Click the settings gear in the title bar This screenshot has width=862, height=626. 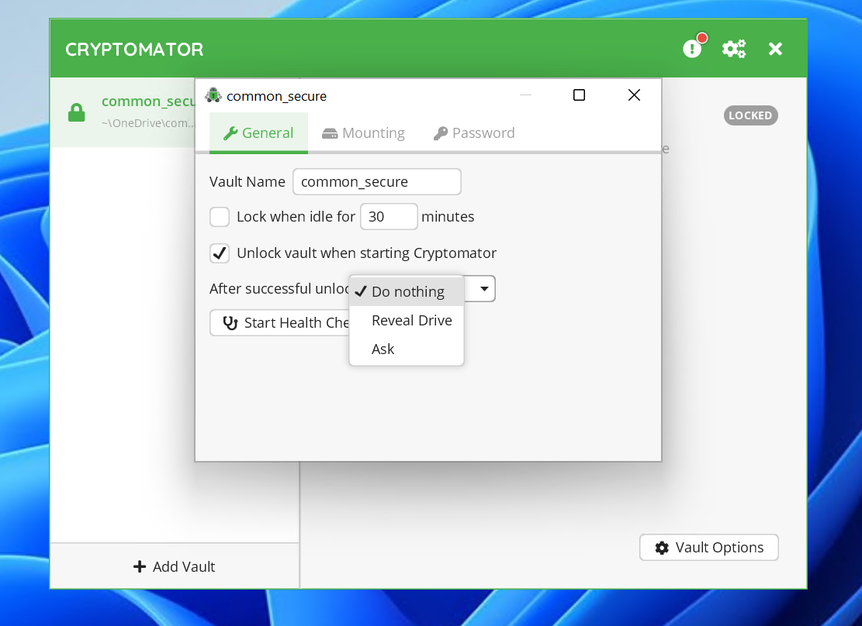click(x=733, y=48)
